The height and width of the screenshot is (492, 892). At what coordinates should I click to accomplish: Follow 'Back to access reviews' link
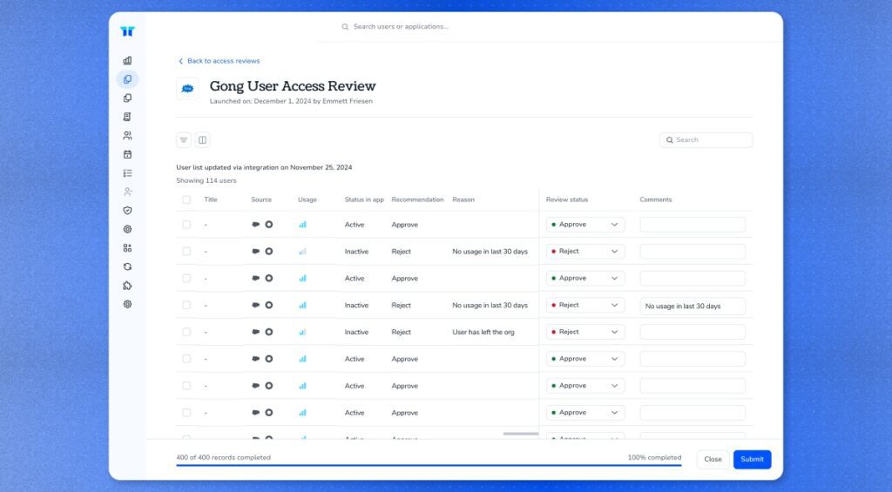click(224, 61)
